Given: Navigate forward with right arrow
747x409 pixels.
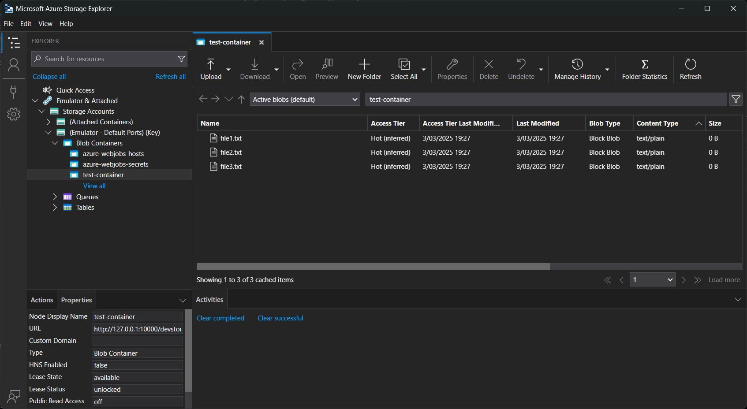Looking at the screenshot, I should pyautogui.click(x=215, y=99).
